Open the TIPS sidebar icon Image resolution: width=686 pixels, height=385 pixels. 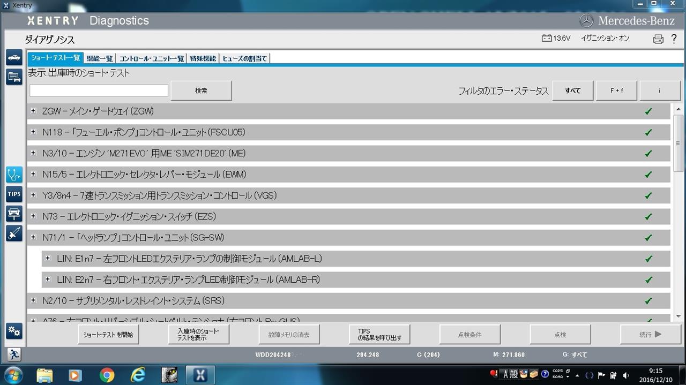(x=14, y=194)
